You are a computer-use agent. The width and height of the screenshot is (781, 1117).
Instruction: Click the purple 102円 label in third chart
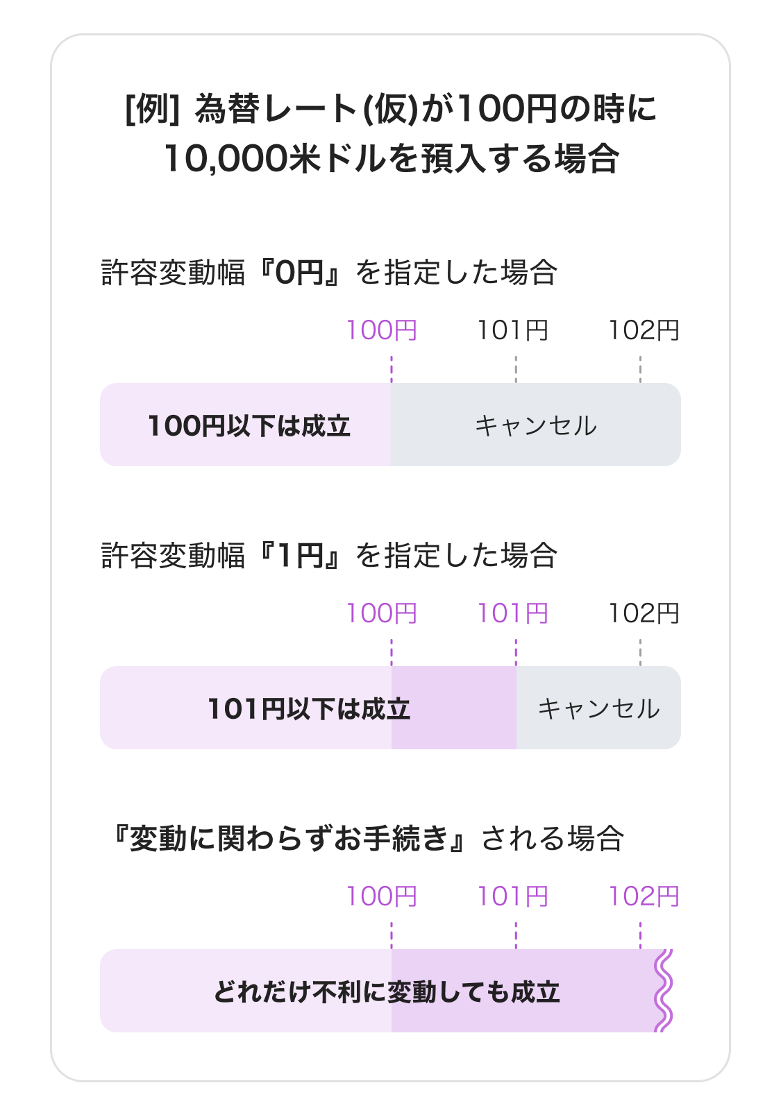click(x=644, y=896)
